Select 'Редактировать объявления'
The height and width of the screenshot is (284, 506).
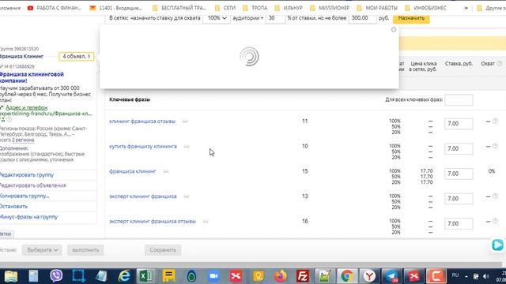tap(32, 185)
